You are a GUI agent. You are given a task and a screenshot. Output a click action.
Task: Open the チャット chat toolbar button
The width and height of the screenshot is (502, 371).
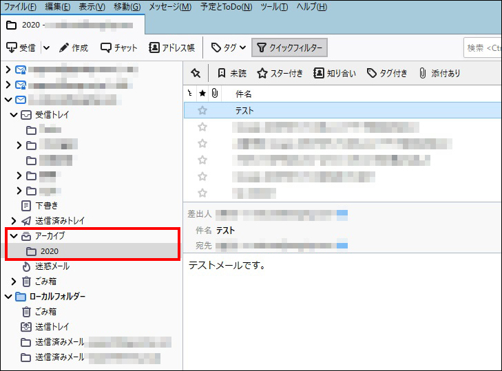click(119, 47)
